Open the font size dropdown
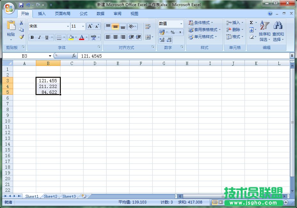The image size is (297, 208). pos(83,26)
